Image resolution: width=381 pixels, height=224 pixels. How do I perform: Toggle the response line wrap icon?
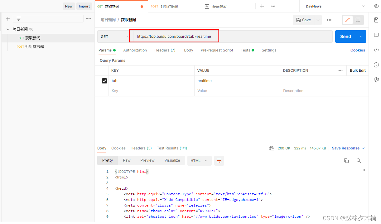219,161
